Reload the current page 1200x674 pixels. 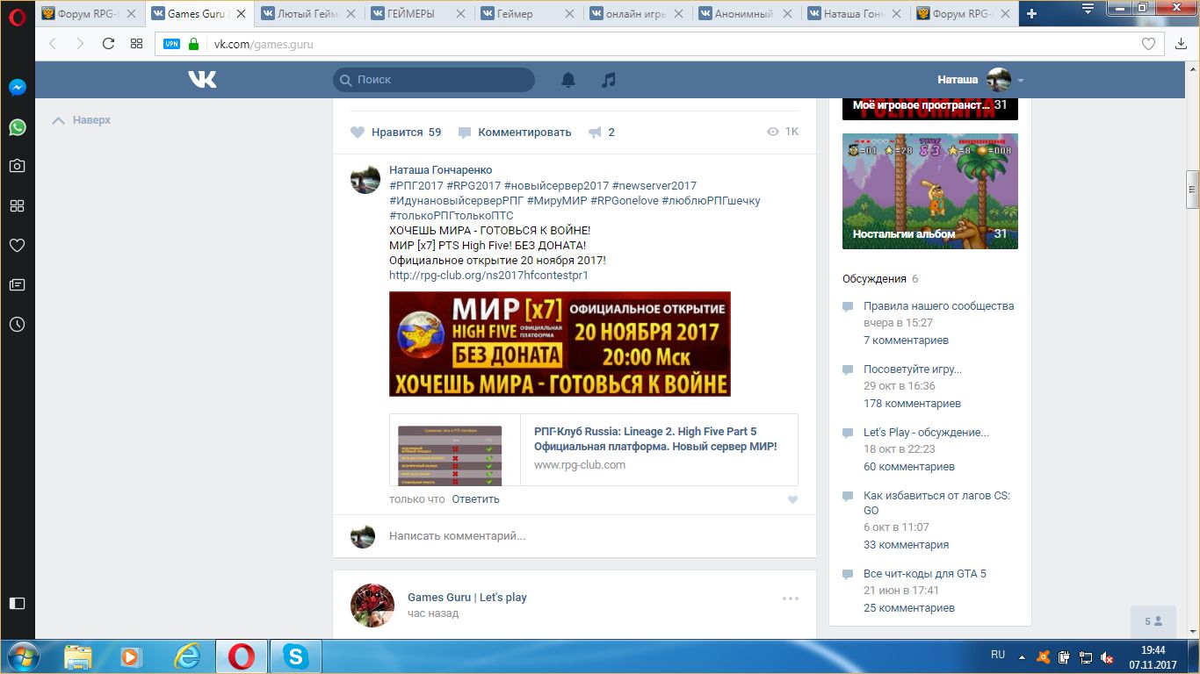click(109, 44)
